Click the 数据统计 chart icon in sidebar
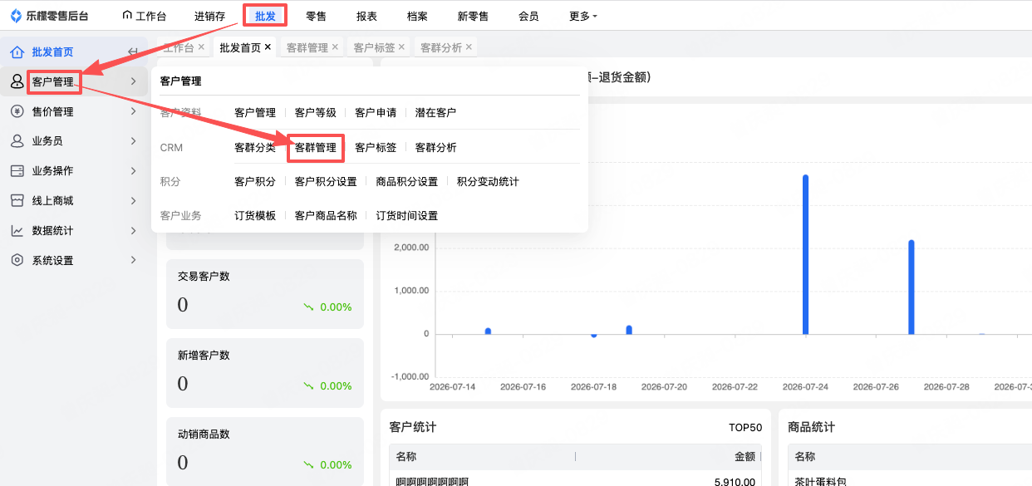The width and height of the screenshot is (1032, 486). point(17,231)
